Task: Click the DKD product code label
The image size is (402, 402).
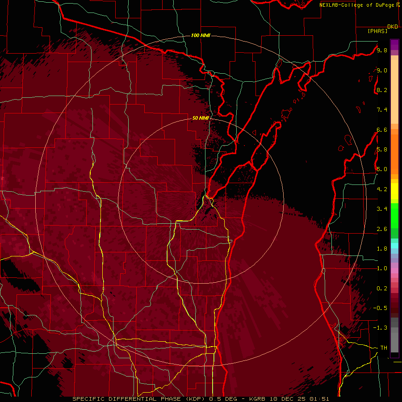Action: pyautogui.click(x=393, y=27)
